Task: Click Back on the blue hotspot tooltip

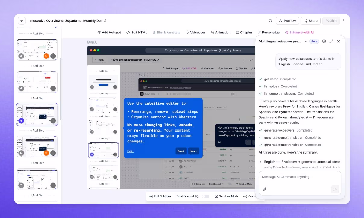Action: [x=181, y=151]
